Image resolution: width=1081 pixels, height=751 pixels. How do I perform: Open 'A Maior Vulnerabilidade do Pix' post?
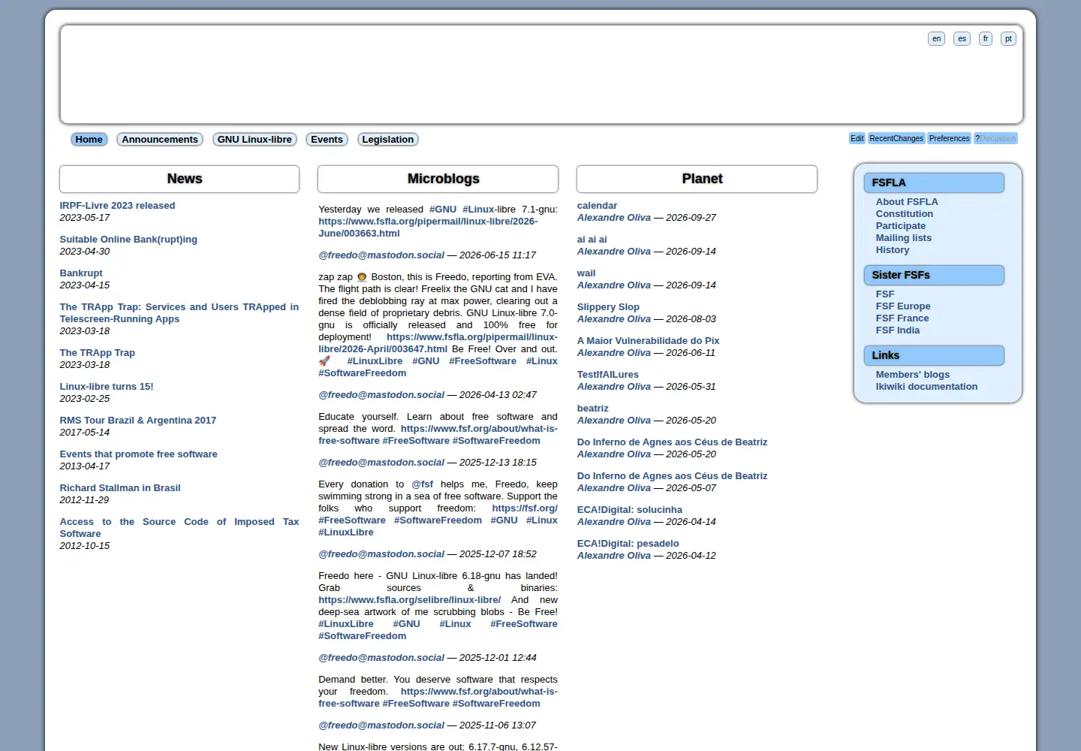pos(648,340)
